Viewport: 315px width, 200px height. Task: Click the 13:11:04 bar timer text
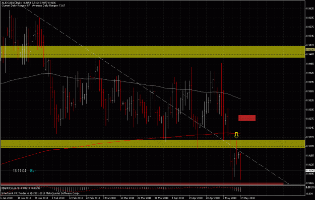pos(20,171)
